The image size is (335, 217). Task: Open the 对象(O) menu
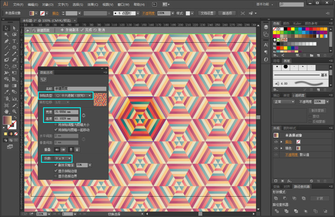(x=48, y=4)
